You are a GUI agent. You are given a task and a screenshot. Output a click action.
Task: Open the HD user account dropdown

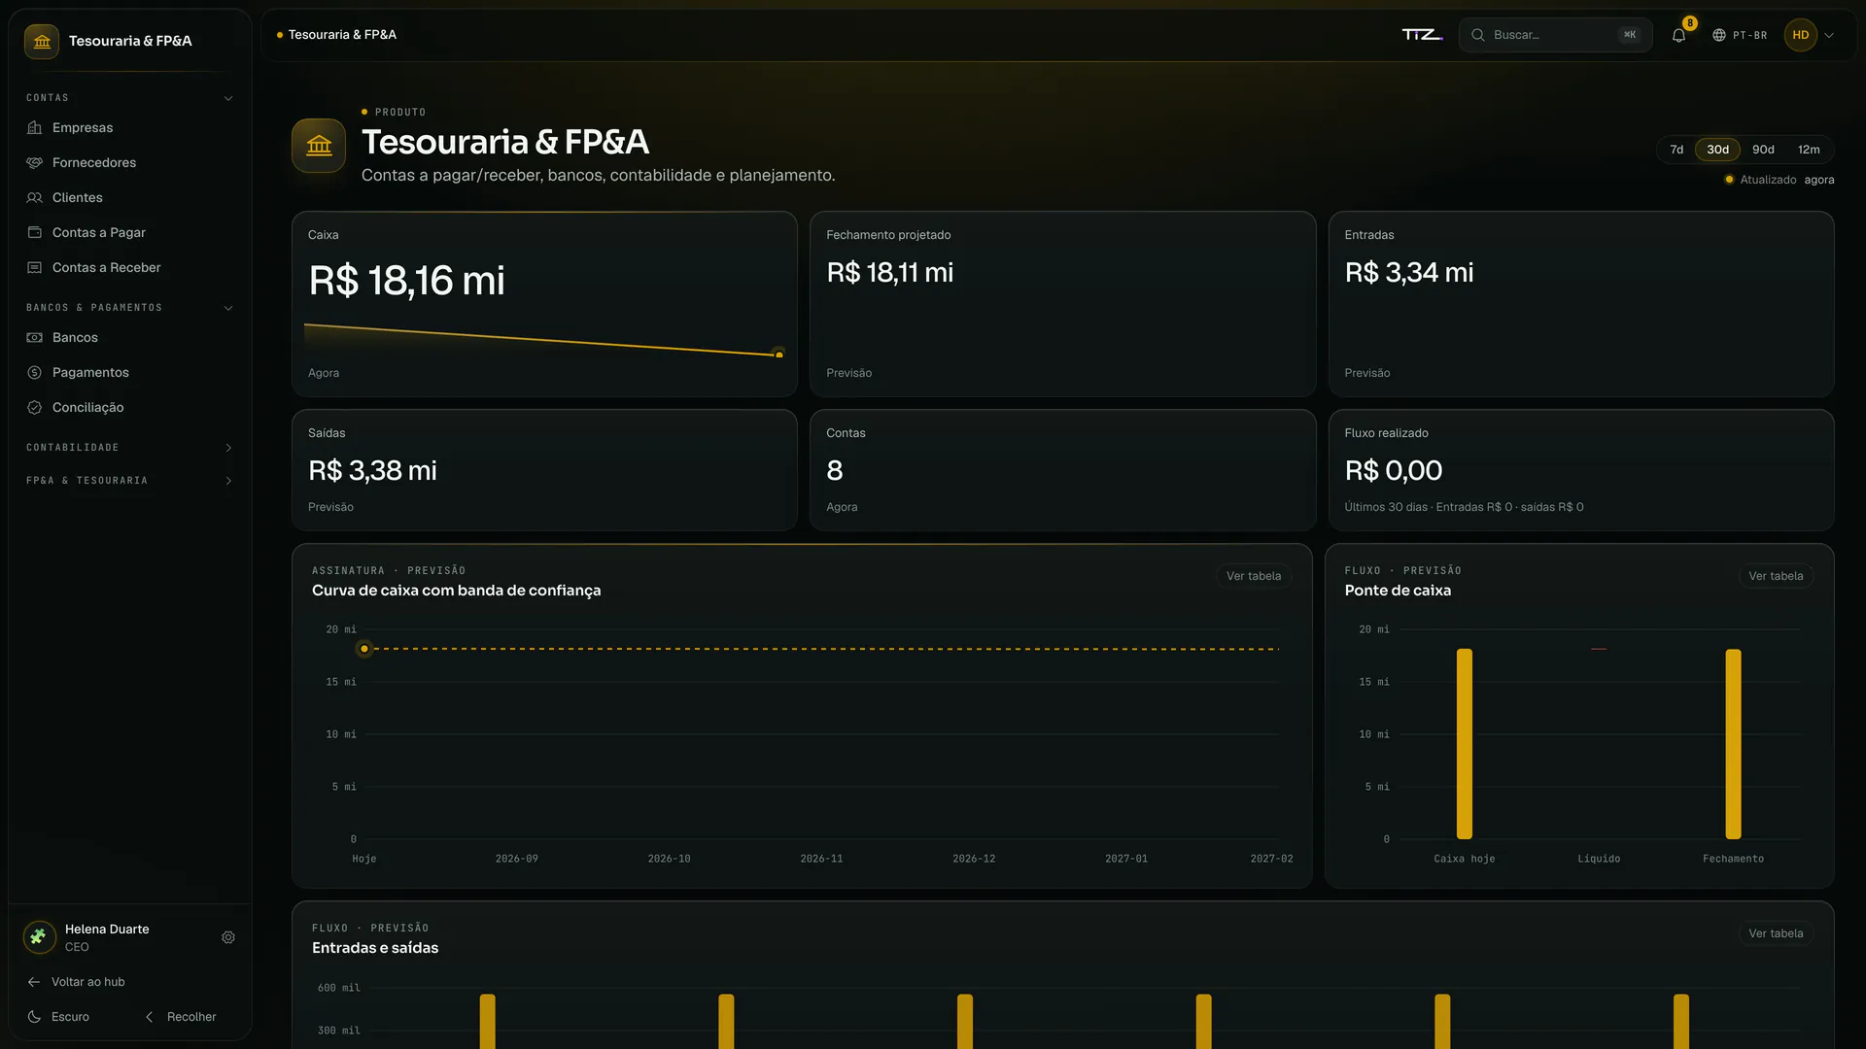pos(1810,35)
